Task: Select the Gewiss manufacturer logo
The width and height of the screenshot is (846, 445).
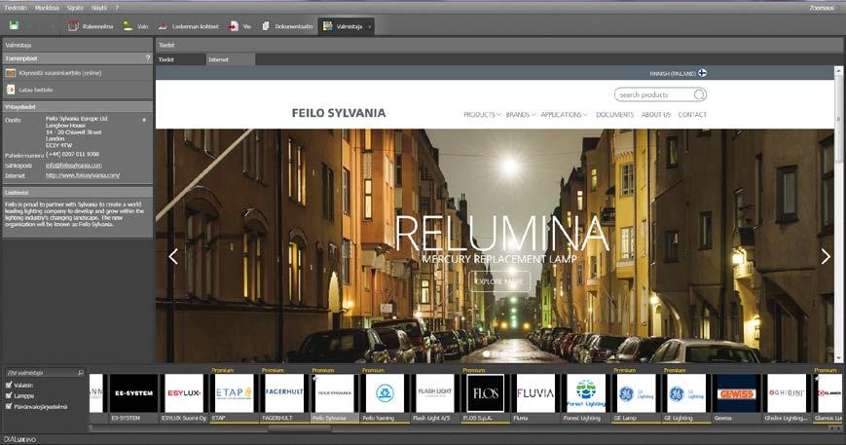Action: click(x=736, y=393)
